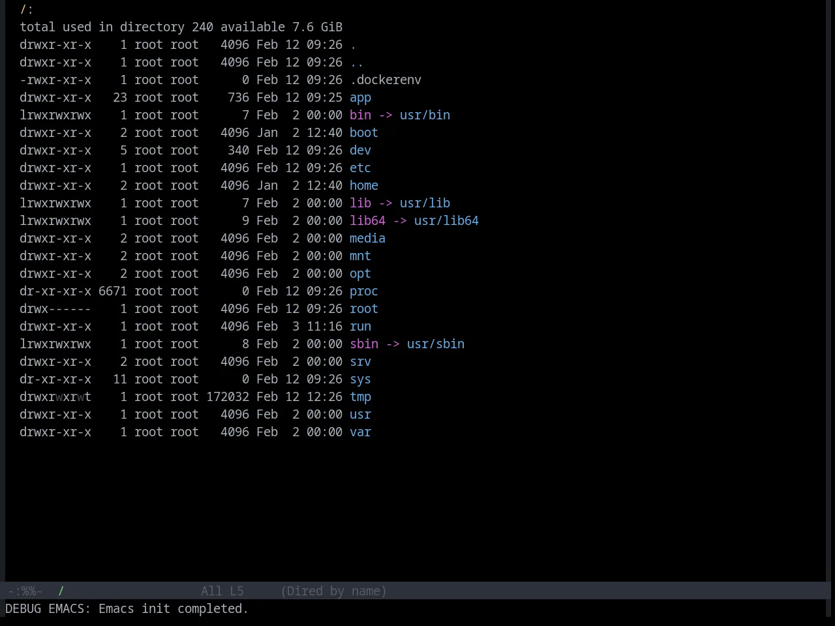Screen dimensions: 835x626
Task: Open the usr directory entry
Action: point(360,414)
